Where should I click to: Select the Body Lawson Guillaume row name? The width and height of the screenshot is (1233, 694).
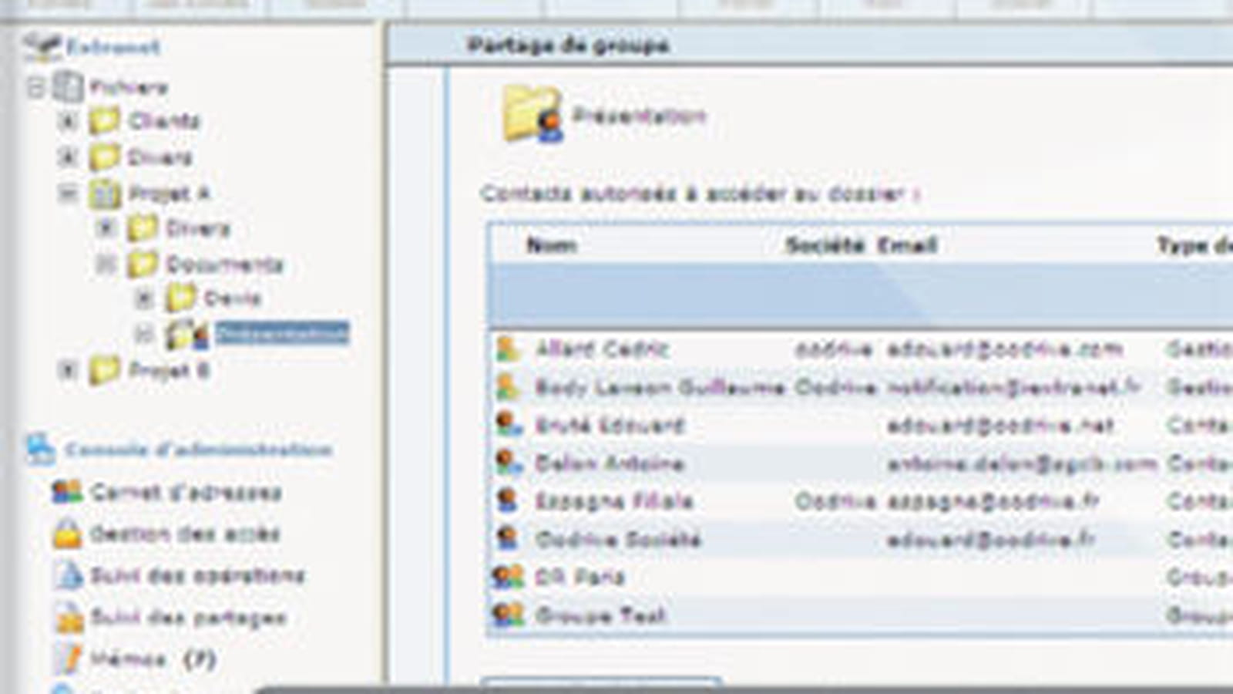660,387
